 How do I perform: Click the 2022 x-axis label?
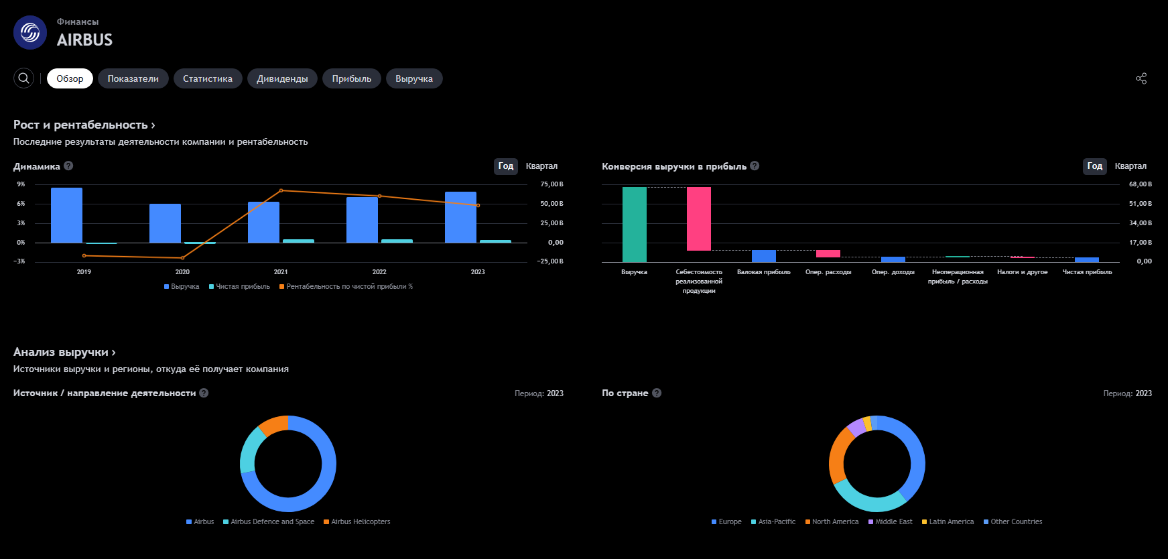click(379, 271)
